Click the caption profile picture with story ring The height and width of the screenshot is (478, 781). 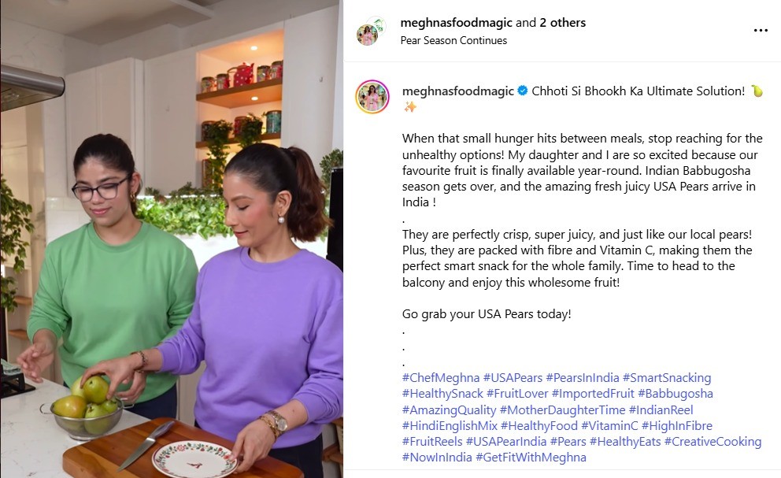pyautogui.click(x=372, y=96)
